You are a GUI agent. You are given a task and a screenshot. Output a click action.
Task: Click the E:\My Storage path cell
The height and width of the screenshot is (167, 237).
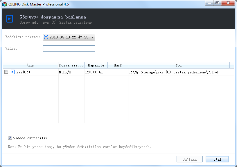point(173,72)
